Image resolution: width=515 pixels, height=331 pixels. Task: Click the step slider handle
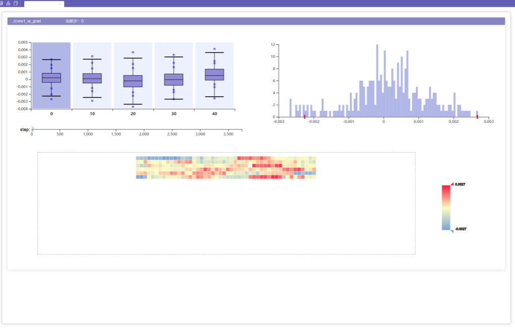(32, 128)
